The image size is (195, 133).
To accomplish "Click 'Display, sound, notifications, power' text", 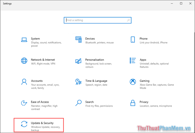I will tap(46, 44).
